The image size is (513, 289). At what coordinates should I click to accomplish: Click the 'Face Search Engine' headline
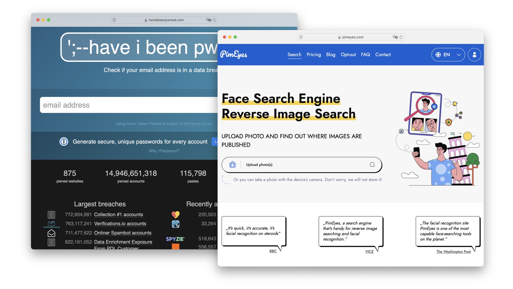[281, 98]
